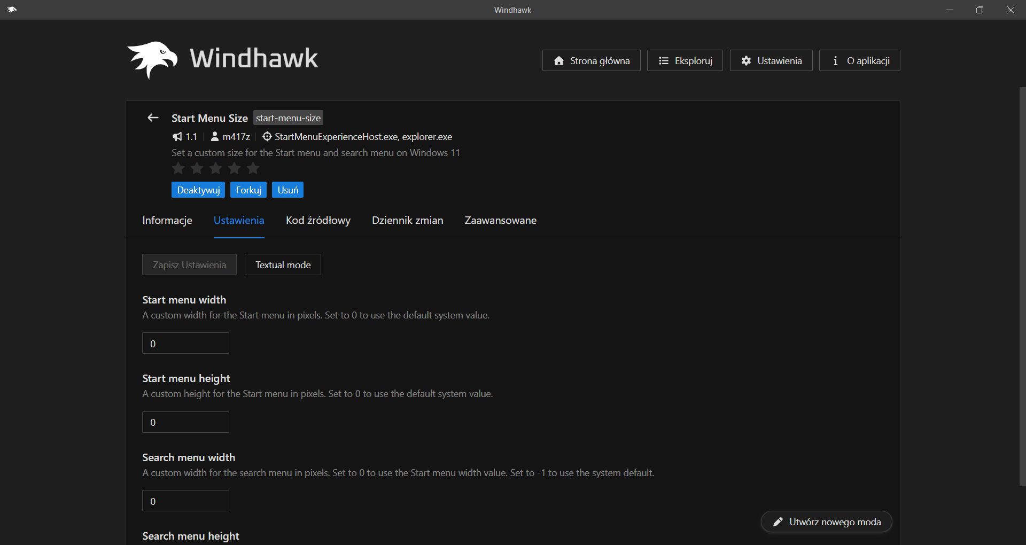Remove the mod with the Usuń button

click(288, 190)
